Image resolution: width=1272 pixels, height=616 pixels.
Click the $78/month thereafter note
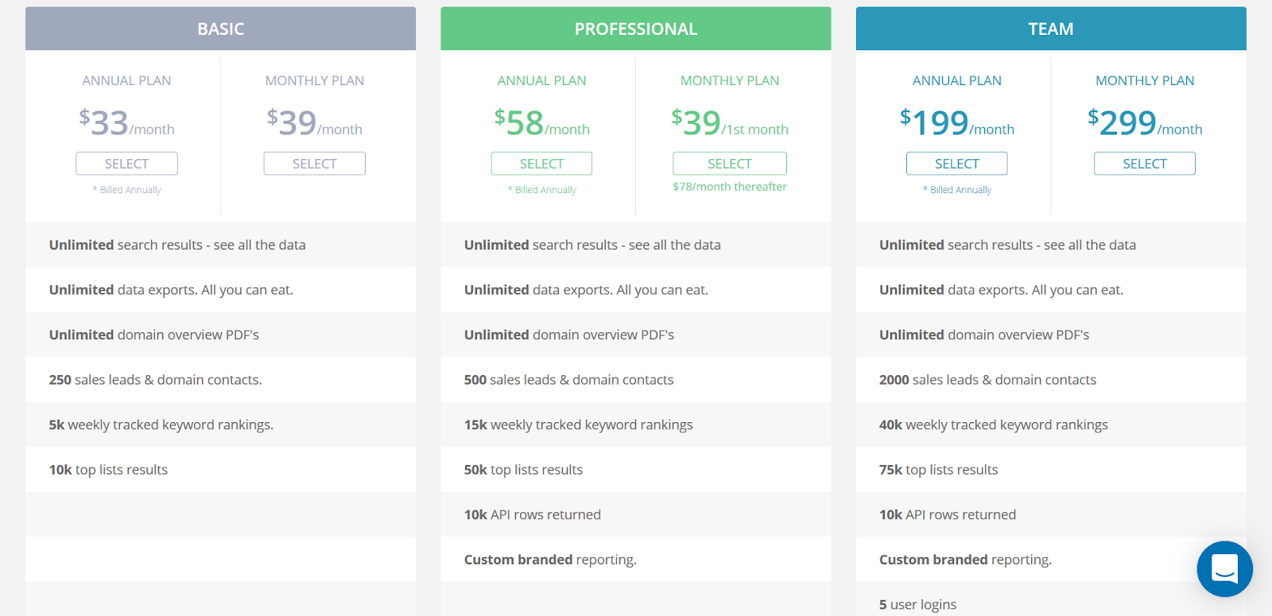(730, 187)
